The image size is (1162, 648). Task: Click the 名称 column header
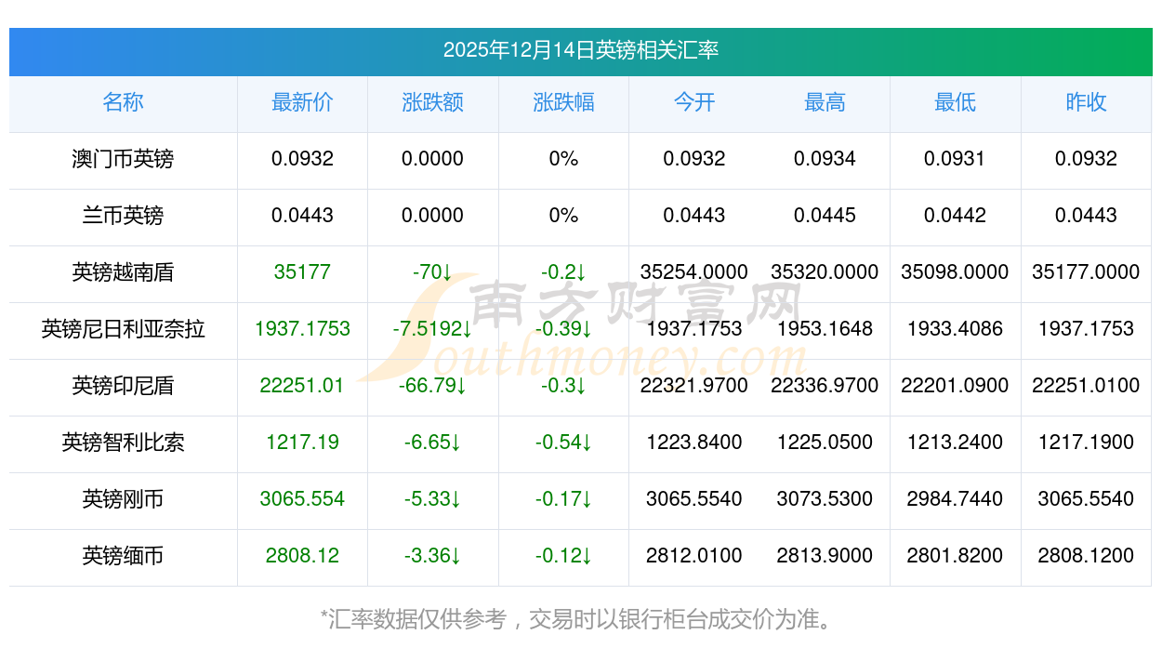click(123, 102)
